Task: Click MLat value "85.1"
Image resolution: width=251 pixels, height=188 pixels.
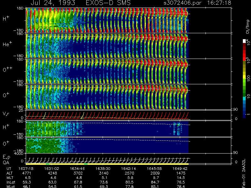Action: click(x=155, y=186)
